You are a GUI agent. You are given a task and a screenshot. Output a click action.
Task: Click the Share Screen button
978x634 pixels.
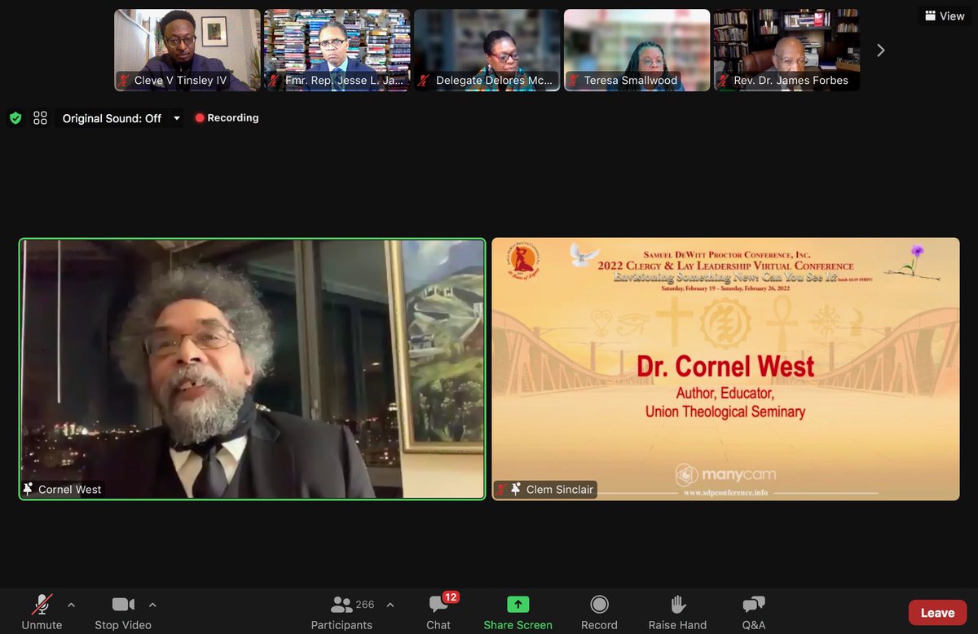tap(518, 613)
